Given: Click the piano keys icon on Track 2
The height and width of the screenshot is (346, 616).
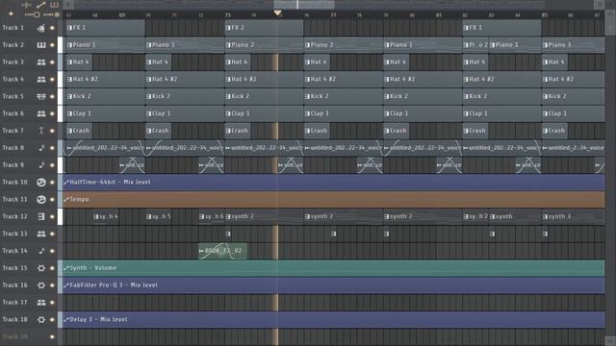Looking at the screenshot, I should [41, 45].
